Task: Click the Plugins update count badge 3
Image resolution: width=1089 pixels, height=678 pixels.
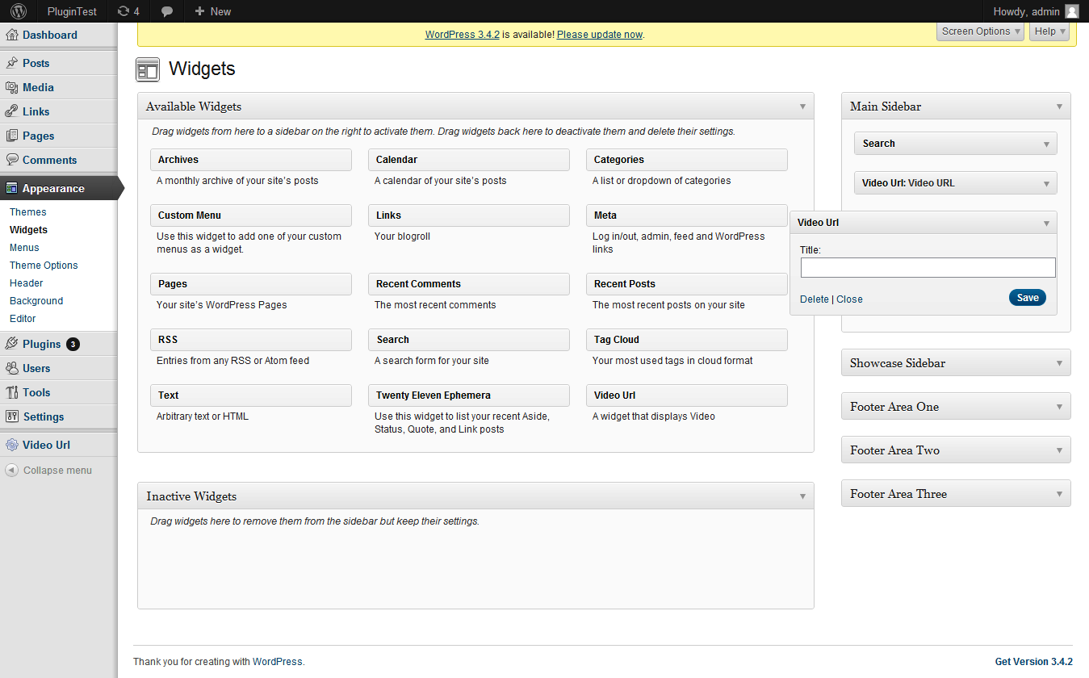Action: coord(73,344)
